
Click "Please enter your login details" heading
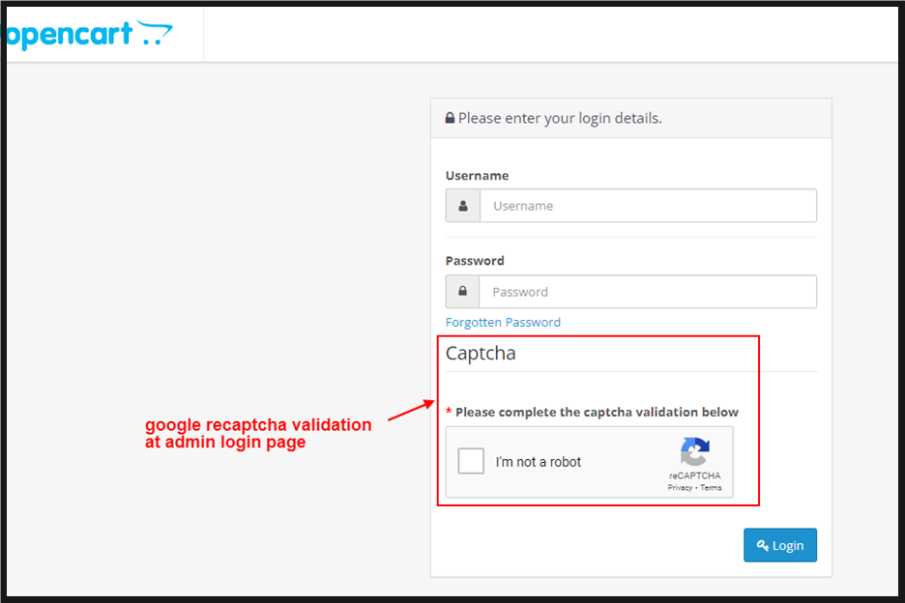click(x=560, y=118)
